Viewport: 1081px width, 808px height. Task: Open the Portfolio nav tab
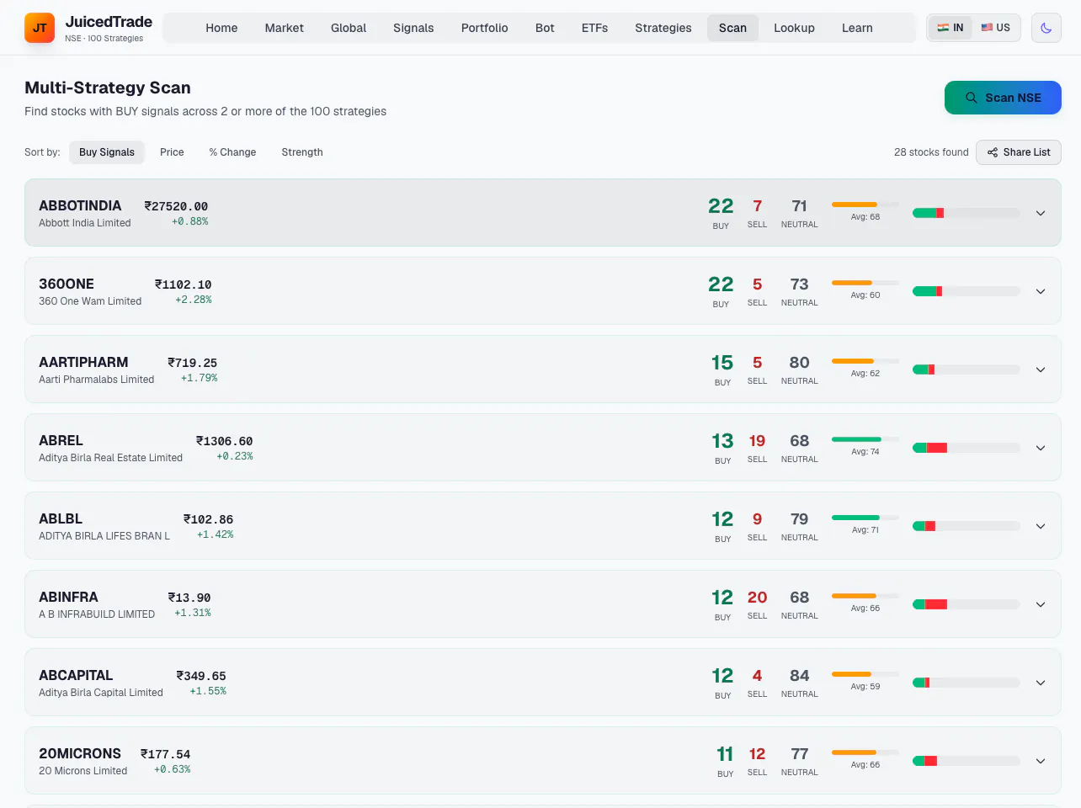point(485,28)
